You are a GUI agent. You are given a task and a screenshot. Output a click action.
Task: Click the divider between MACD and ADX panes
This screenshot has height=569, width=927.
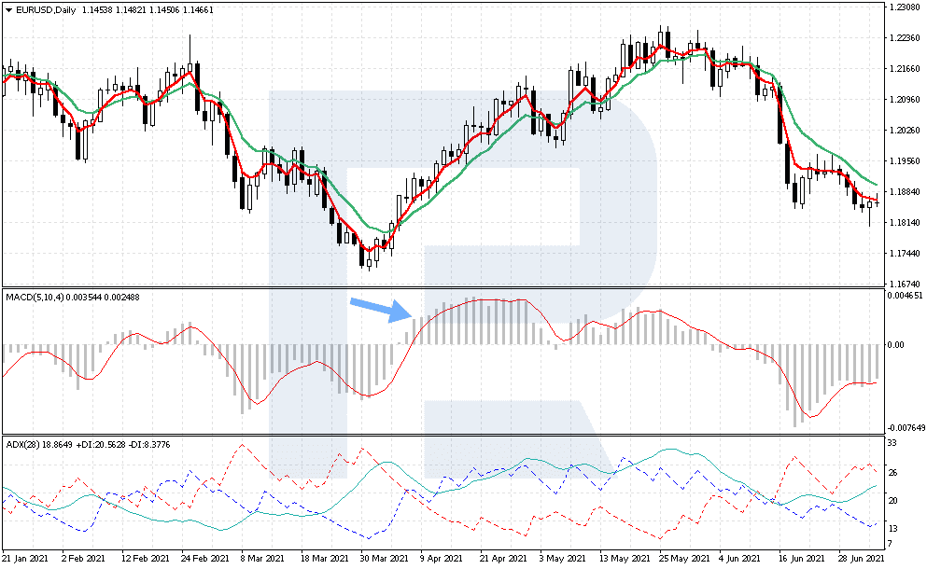[x=441, y=434]
